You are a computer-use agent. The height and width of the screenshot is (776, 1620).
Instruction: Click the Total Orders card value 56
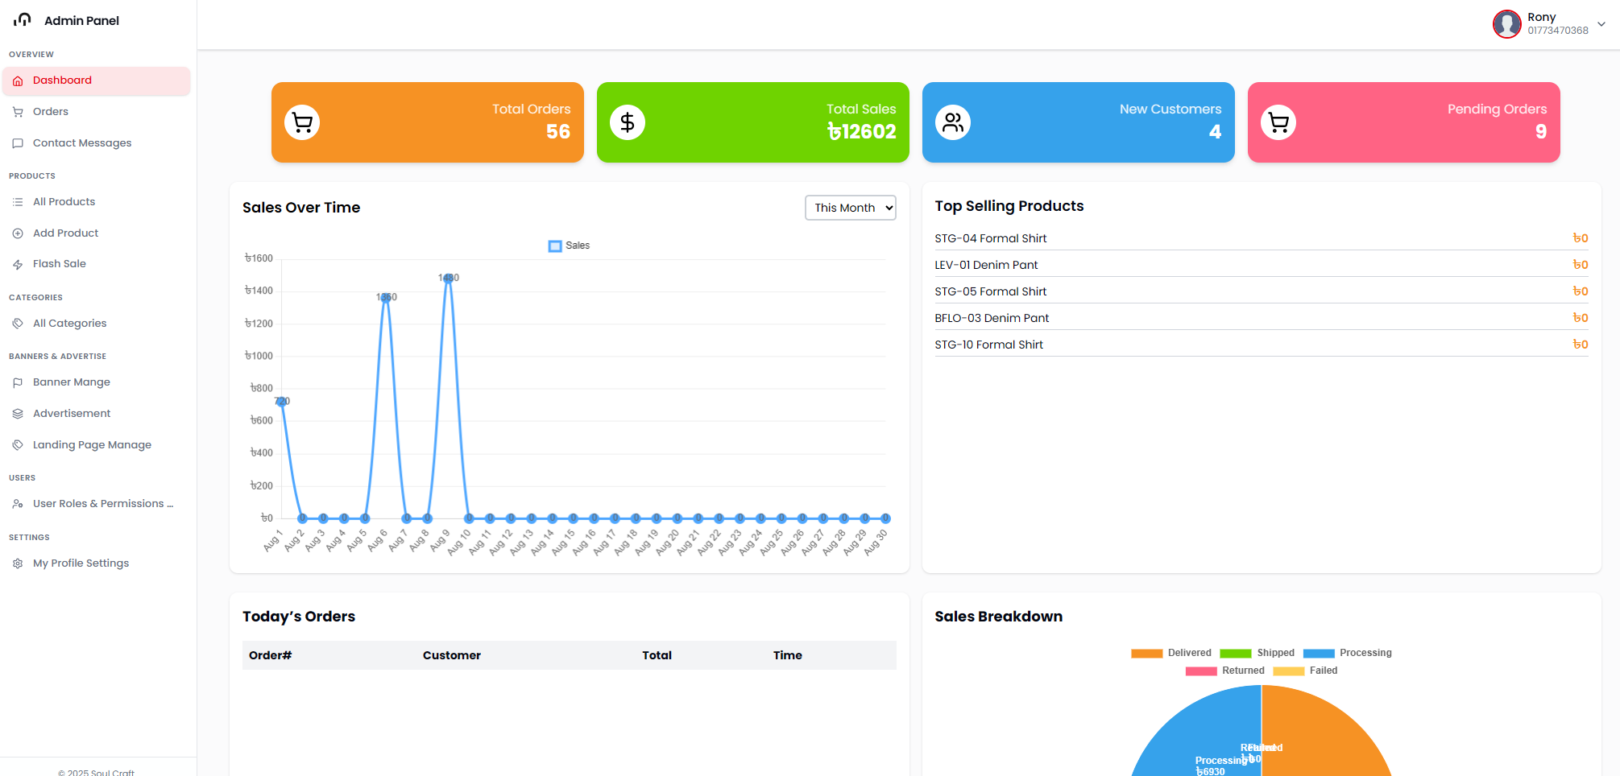click(x=558, y=132)
